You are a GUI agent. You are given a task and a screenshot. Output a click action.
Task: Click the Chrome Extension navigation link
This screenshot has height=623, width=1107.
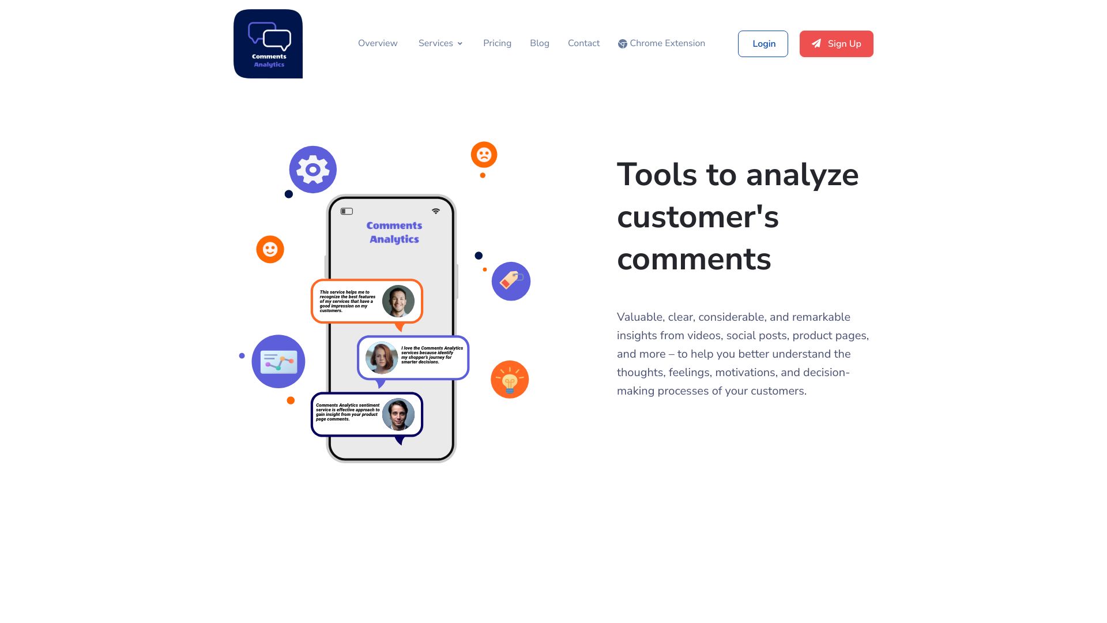click(x=661, y=43)
